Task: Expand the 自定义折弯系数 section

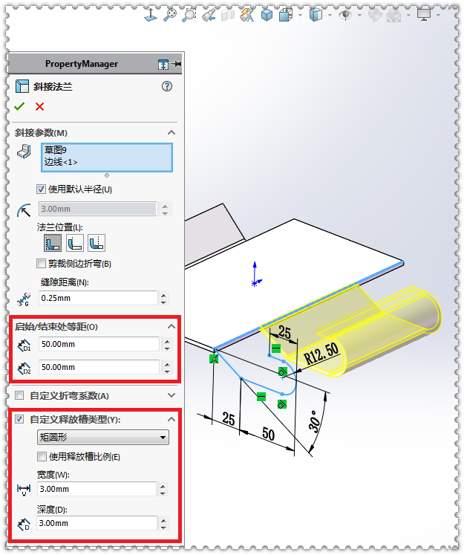Action: (171, 395)
